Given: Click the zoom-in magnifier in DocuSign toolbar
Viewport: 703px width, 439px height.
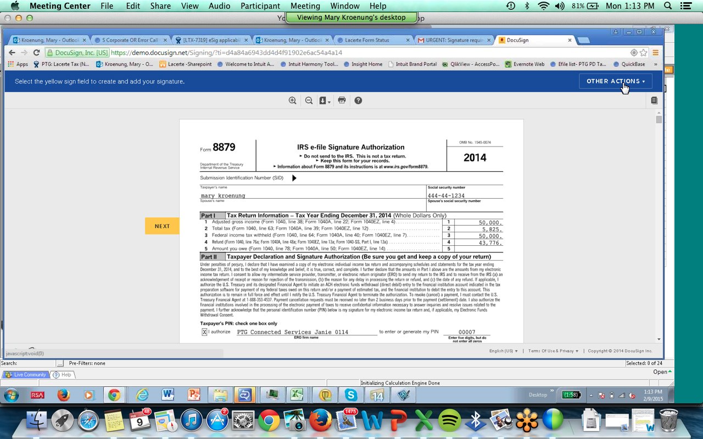Looking at the screenshot, I should click(x=293, y=100).
